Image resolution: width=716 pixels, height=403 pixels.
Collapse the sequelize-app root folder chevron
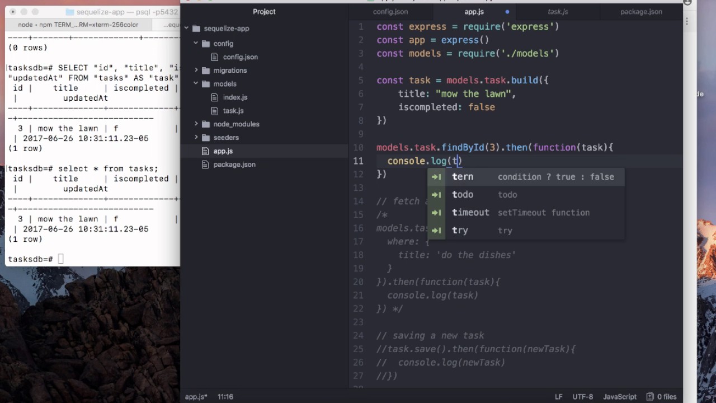[187, 29]
